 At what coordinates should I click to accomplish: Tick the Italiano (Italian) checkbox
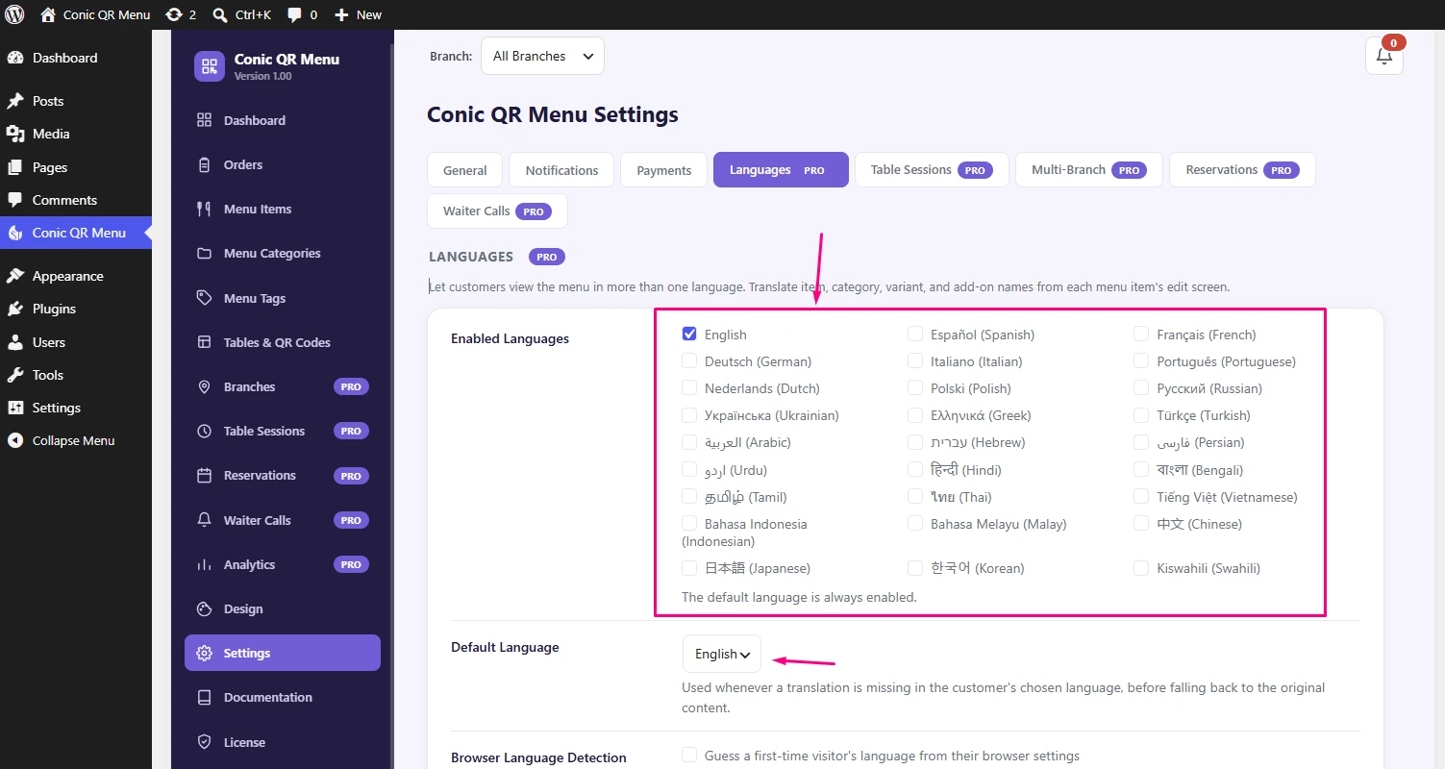point(915,360)
